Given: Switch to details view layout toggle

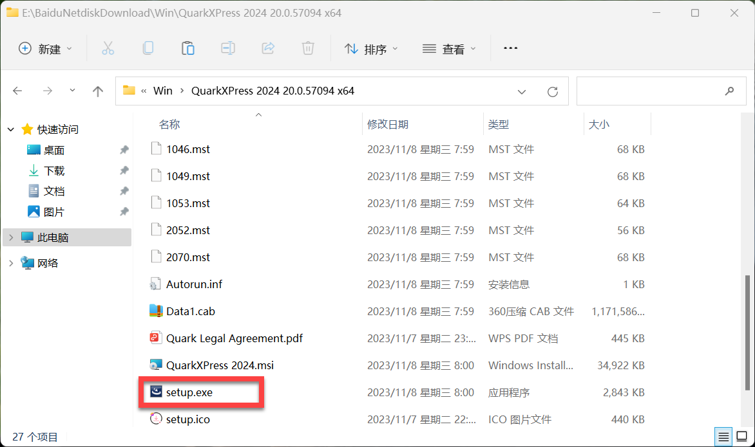Looking at the screenshot, I should click(x=723, y=437).
